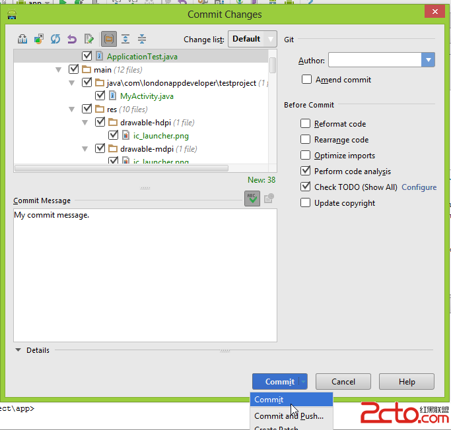The width and height of the screenshot is (451, 430).
Task: Enable the Rearrange code checkbox
Action: click(x=305, y=139)
